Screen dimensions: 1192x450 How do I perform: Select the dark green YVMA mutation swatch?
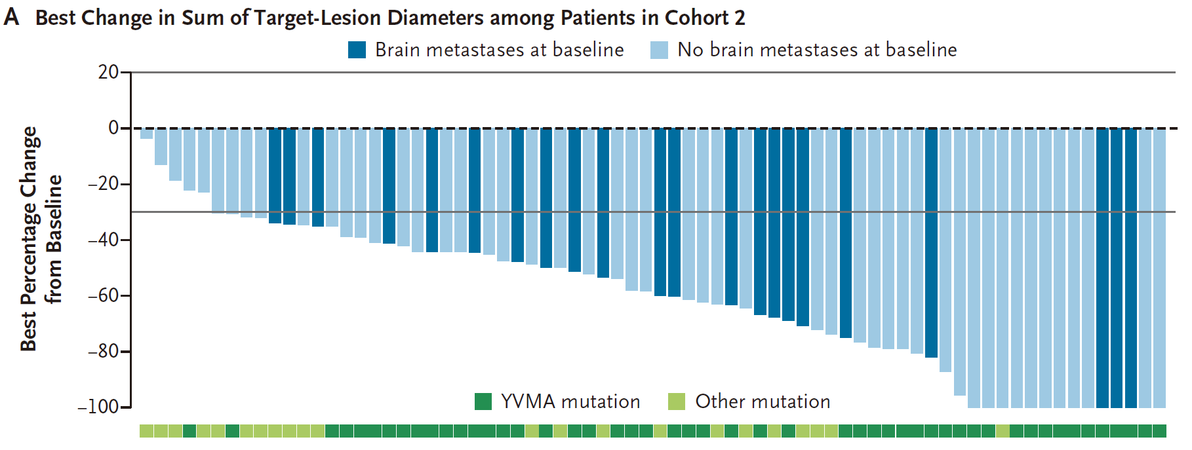483,402
